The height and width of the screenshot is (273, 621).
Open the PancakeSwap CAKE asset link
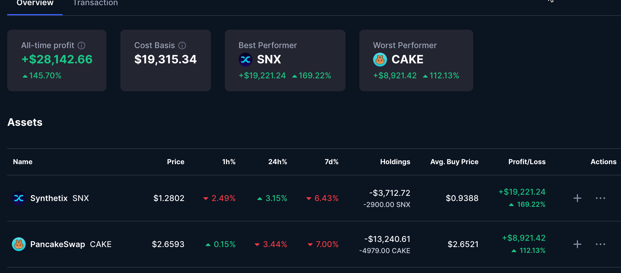point(71,244)
